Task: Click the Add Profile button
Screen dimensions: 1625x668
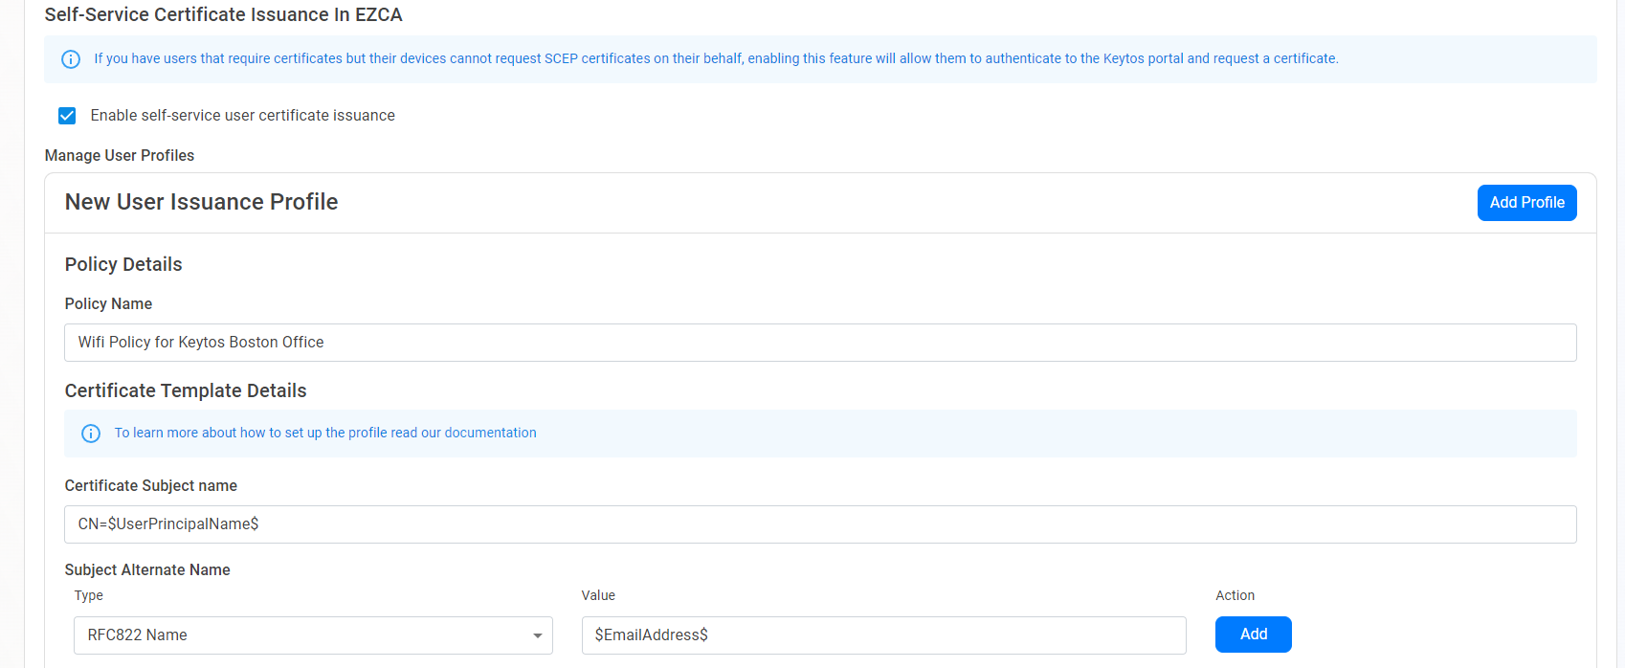Action: click(1526, 203)
